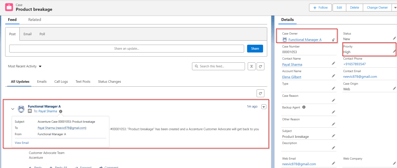Viewport: 397px width, 168px height.
Task: Click the Share an update field
Action: tap(127, 48)
